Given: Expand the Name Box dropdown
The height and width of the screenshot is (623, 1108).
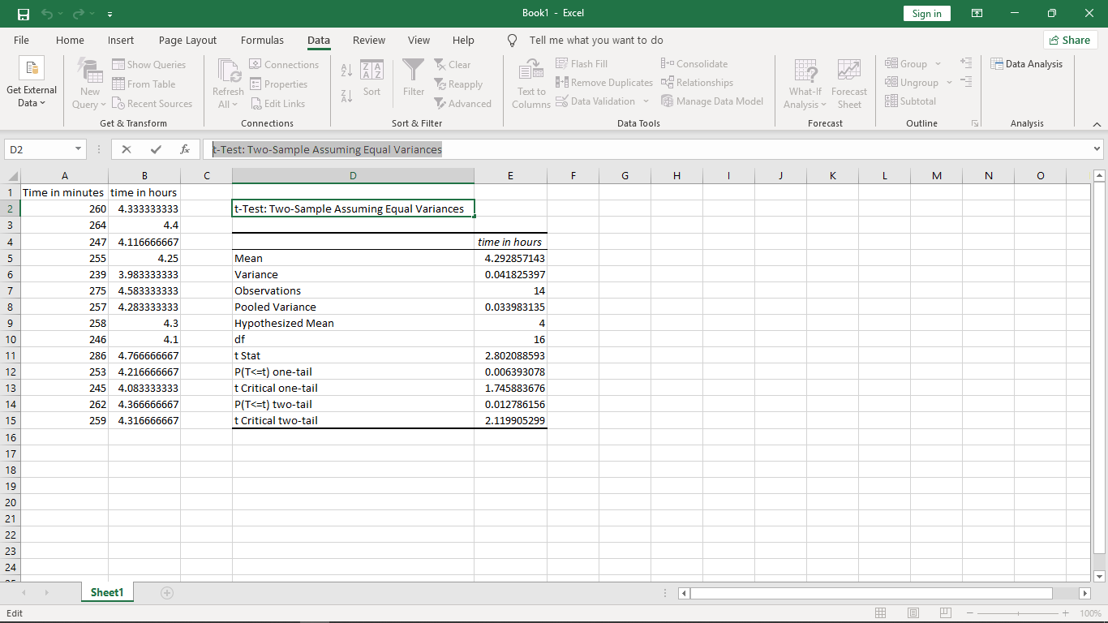Looking at the screenshot, I should point(78,149).
